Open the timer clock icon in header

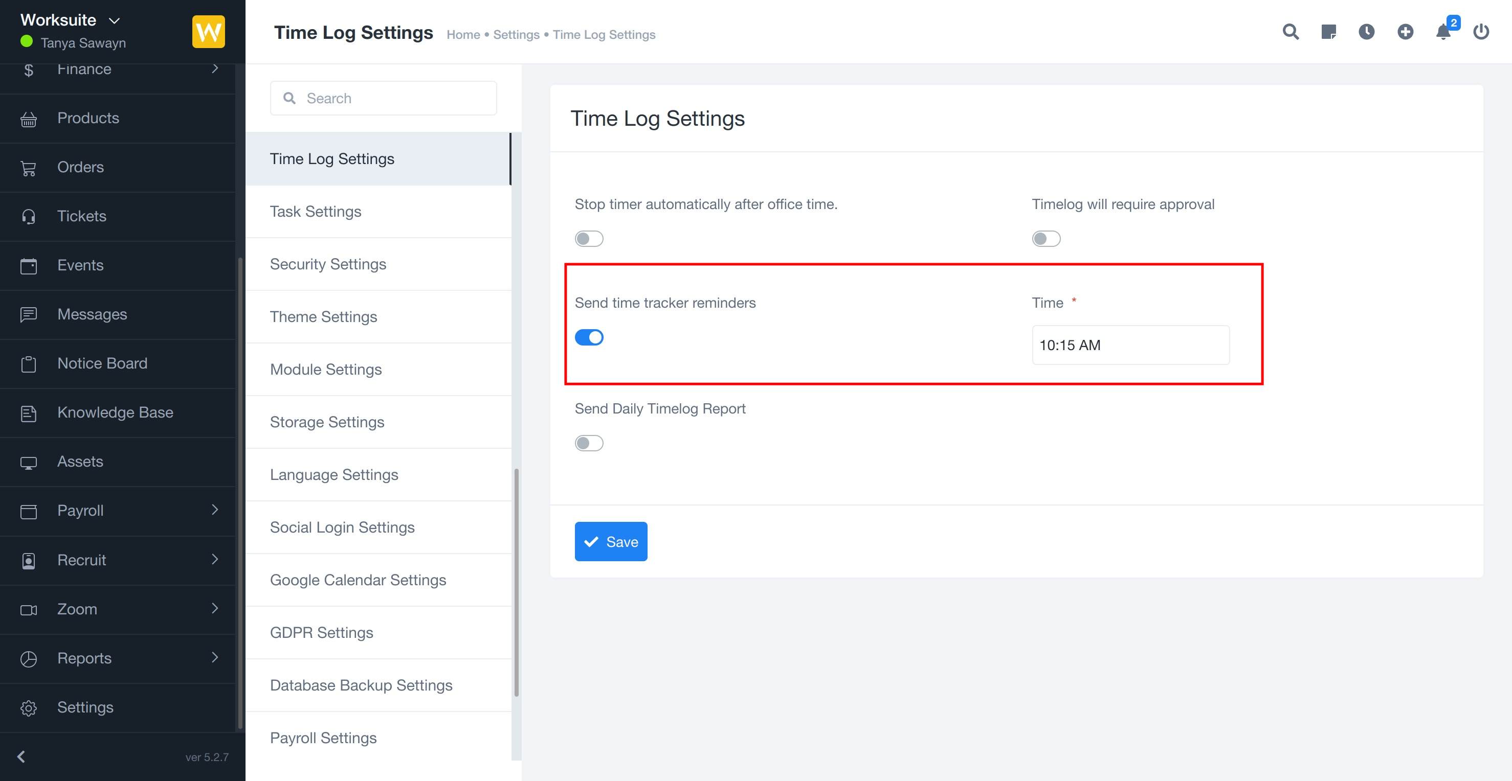1366,32
